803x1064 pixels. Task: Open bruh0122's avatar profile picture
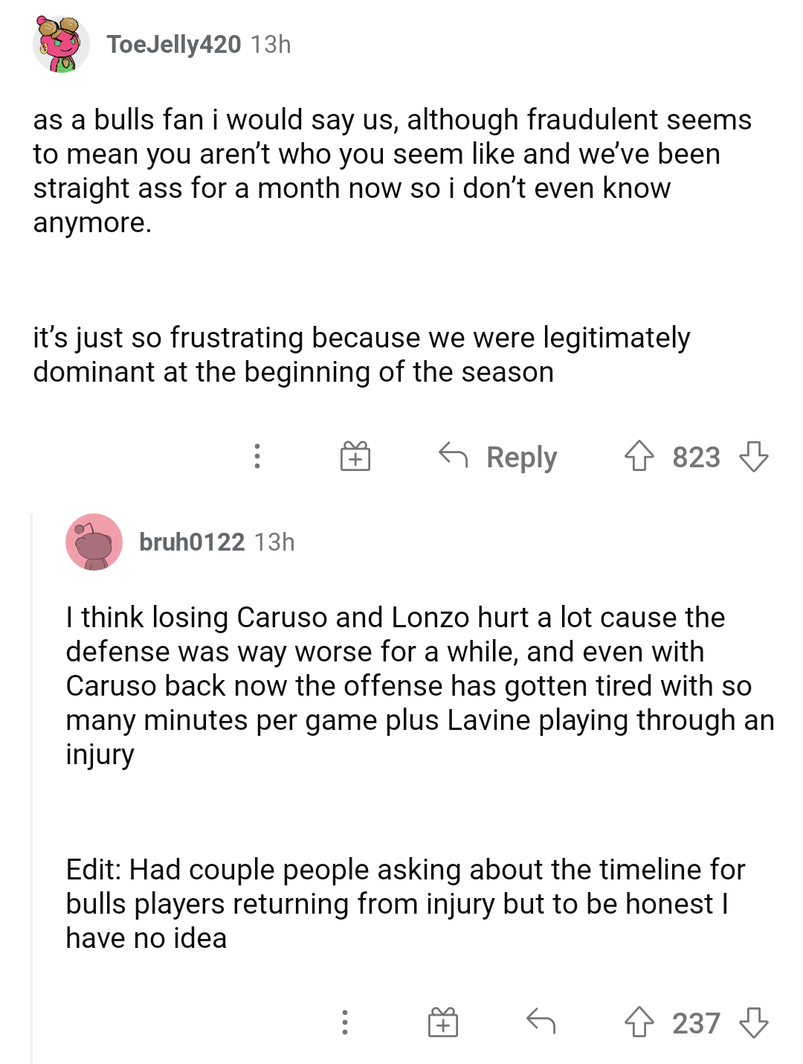pos(94,542)
